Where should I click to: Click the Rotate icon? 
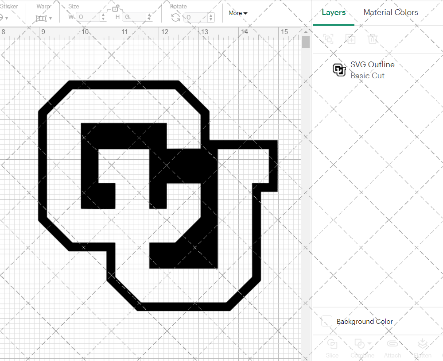[x=175, y=17]
